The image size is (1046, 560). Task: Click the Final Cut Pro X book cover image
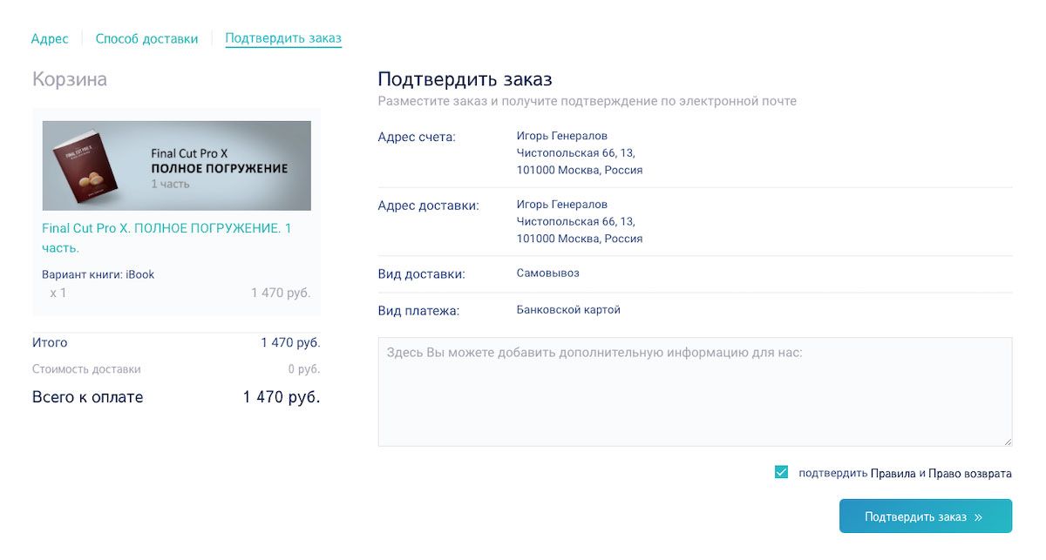176,165
